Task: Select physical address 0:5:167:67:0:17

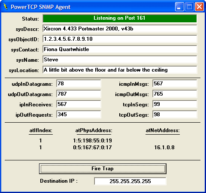Action: (92, 148)
